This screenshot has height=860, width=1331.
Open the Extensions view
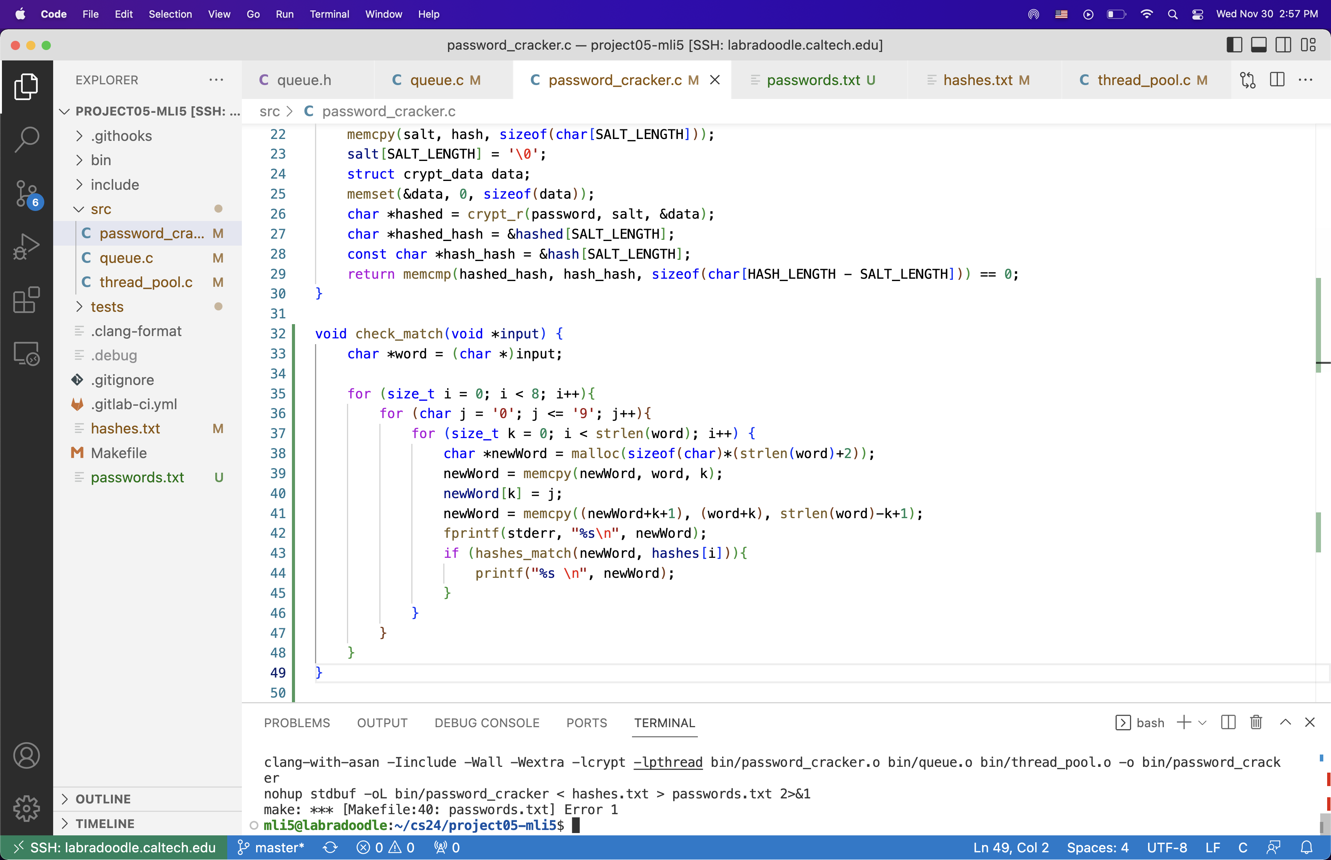(26, 300)
